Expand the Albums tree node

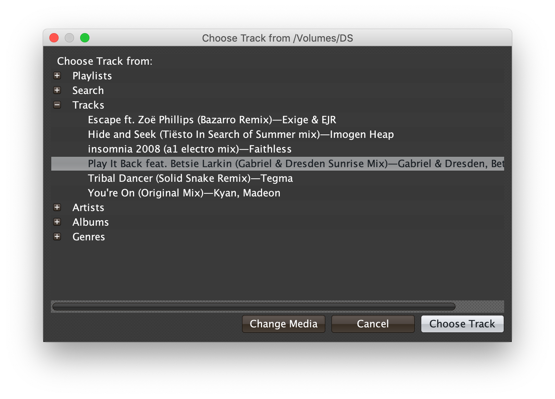[57, 222]
